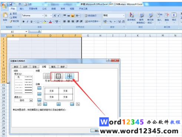The height and width of the screenshot is (137, 182).
Task: Switch to the Fill tab in dialog
Action: [x=53, y=67]
